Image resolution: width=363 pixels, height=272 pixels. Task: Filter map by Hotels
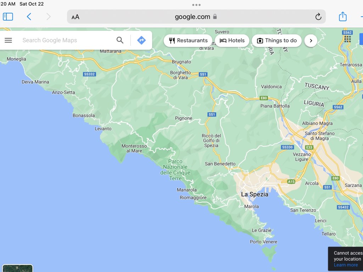(232, 41)
